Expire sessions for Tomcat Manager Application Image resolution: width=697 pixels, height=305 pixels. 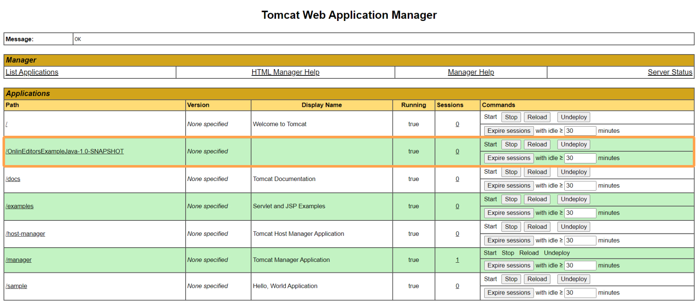point(509,266)
